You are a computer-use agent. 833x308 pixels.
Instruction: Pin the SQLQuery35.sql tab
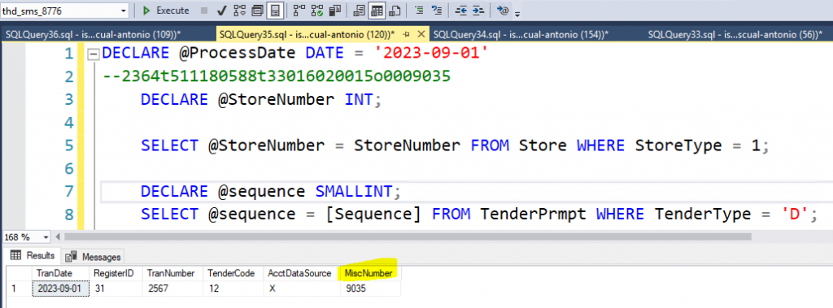point(408,34)
